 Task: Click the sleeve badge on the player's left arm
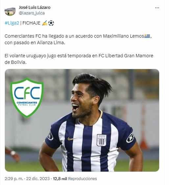130,138
